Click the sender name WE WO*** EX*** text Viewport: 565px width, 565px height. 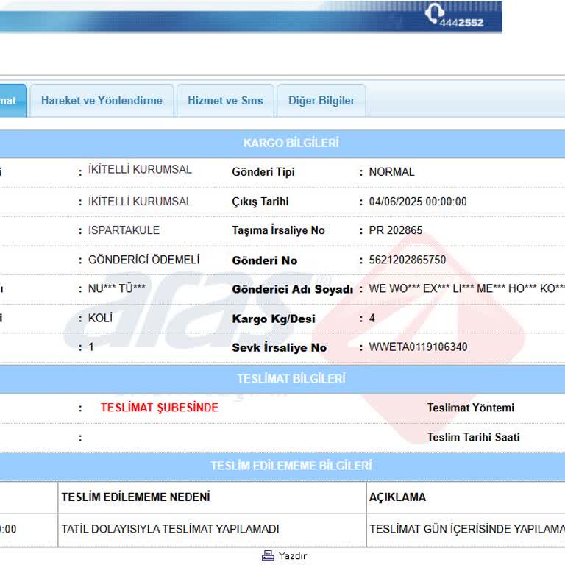(466, 288)
